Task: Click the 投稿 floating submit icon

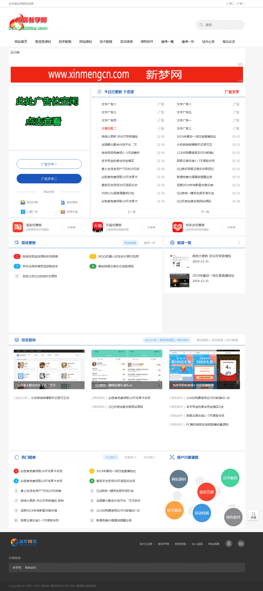Action: 254,515
